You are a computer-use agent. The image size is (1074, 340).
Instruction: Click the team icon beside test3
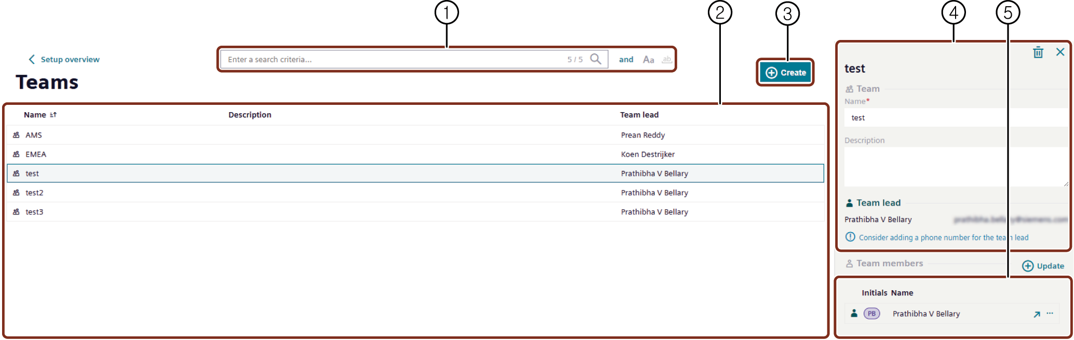point(16,212)
